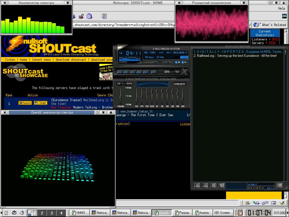Toggle the PL playlist button in XMMS
Image resolution: width=289 pixels, height=217 pixels.
pyautogui.click(x=184, y=62)
